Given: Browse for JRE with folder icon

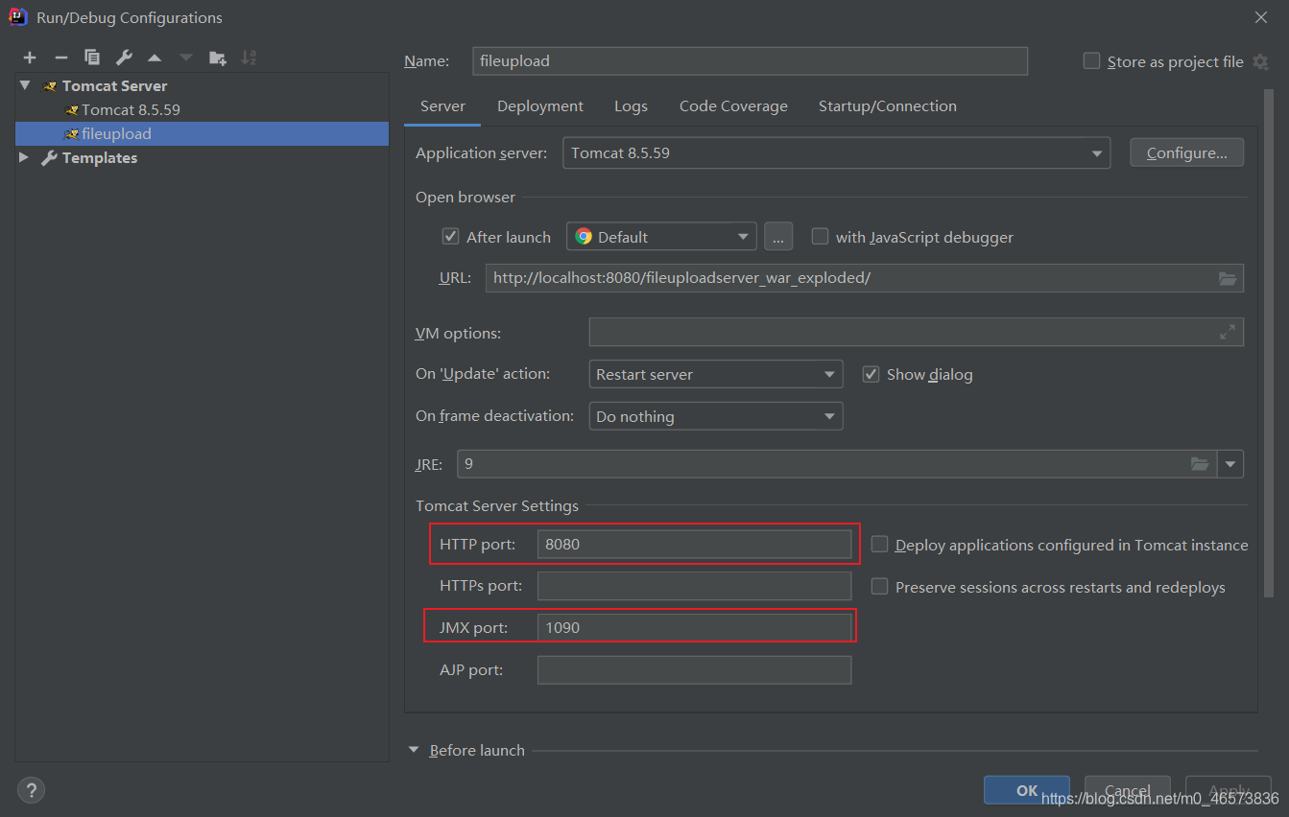Looking at the screenshot, I should point(1200,464).
